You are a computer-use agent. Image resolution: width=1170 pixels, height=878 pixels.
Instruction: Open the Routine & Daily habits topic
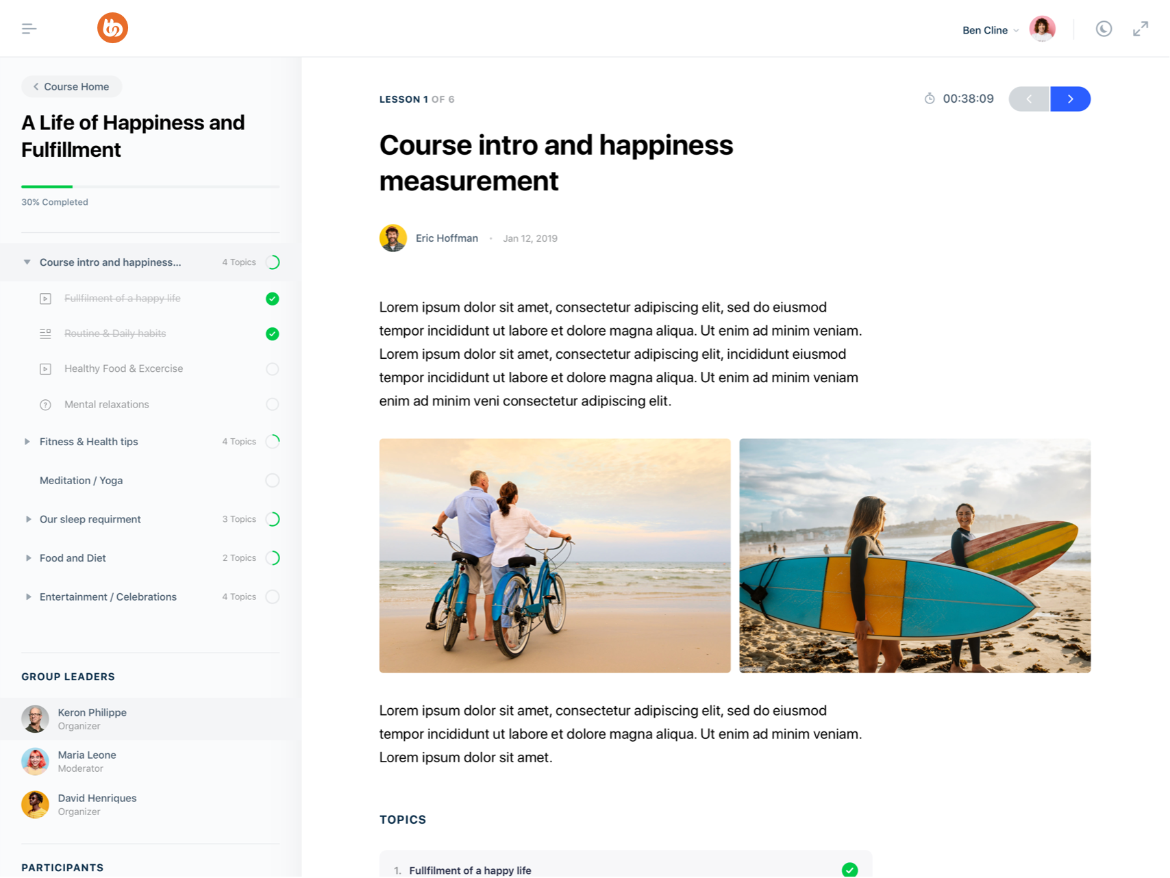(x=115, y=334)
